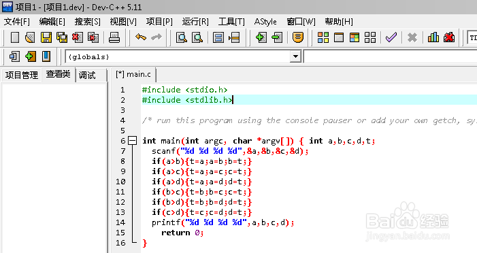Viewport: 477px width, 253px height.
Task: Collapse the main function fold at line 6
Action: click(132, 141)
